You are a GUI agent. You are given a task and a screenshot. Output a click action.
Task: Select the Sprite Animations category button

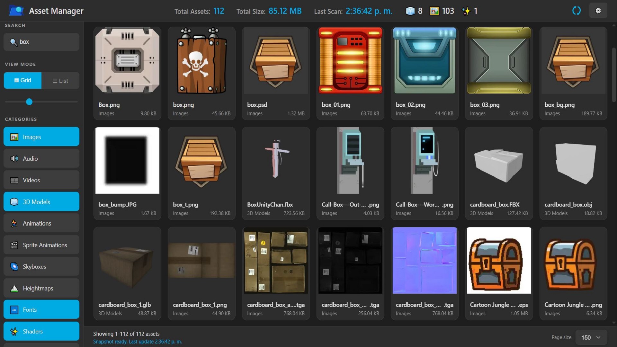[x=41, y=245]
